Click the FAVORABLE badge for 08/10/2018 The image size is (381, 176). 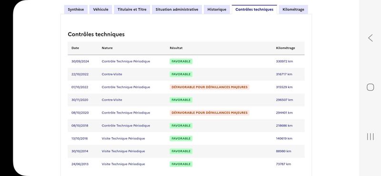181,125
